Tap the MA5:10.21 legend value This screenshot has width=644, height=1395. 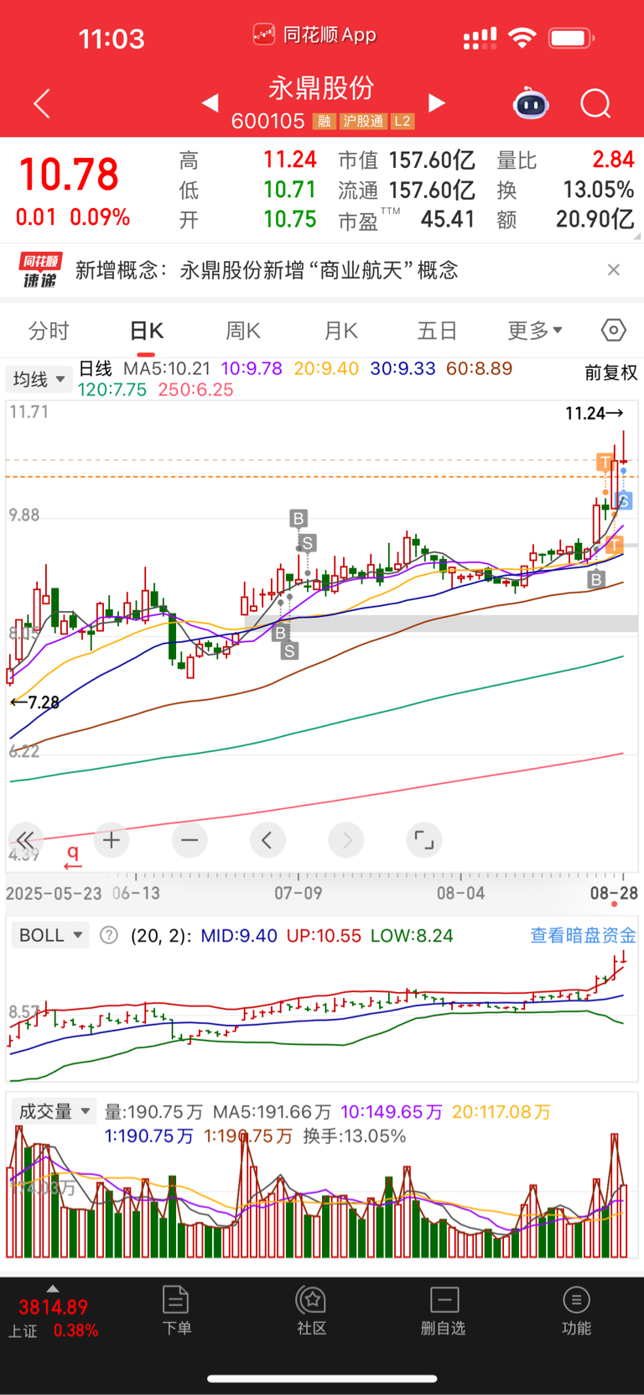(167, 368)
